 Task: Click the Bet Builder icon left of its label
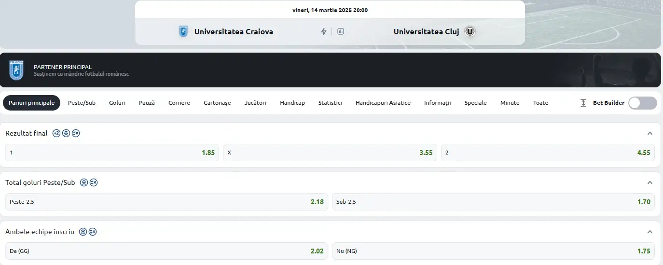583,103
